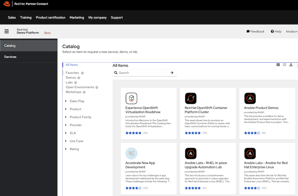Open Ansible for Red Hat Enterprise Linux title
This screenshot has width=298, height=196.
point(266,165)
